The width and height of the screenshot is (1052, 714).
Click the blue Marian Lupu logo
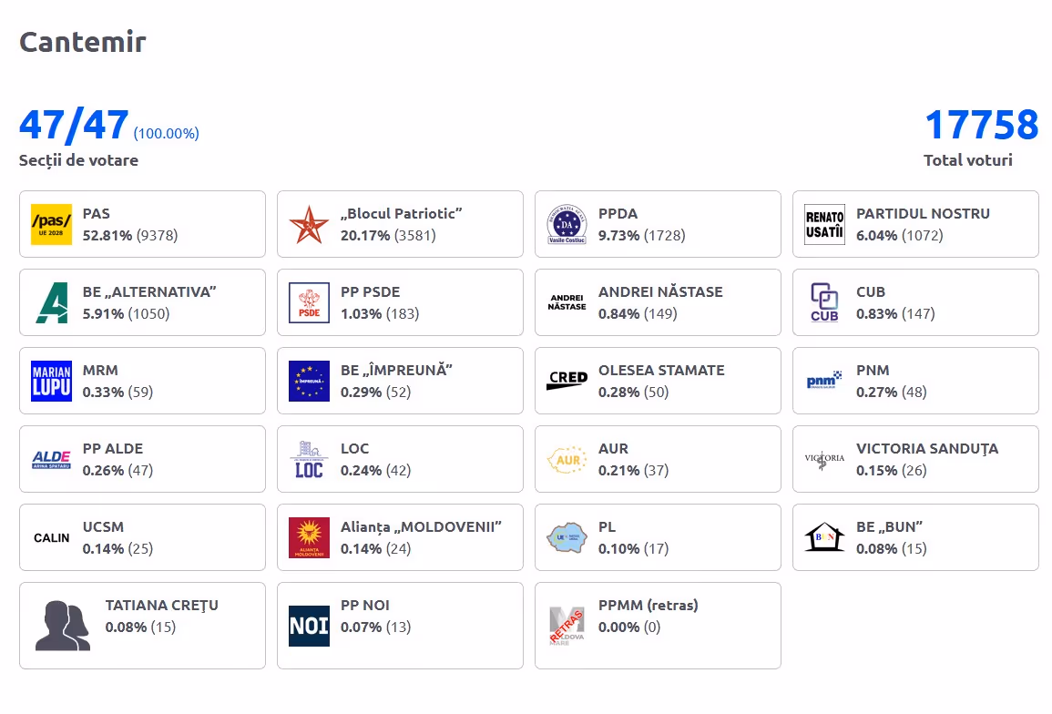(52, 382)
